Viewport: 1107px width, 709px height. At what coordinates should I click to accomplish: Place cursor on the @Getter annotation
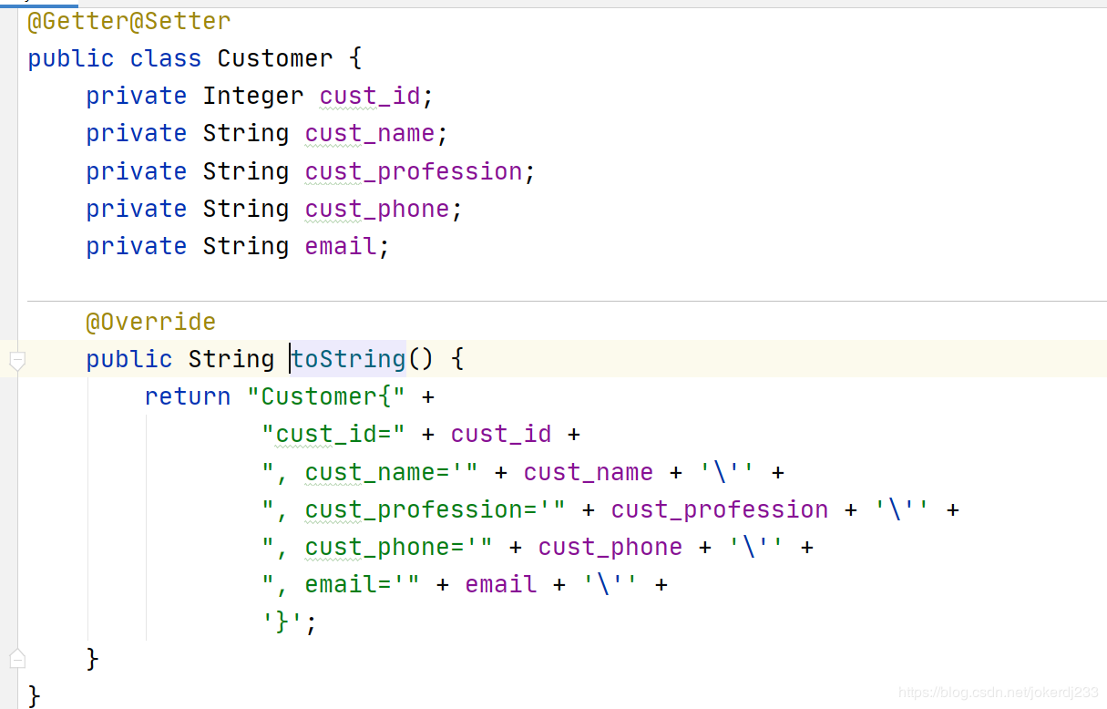point(78,21)
